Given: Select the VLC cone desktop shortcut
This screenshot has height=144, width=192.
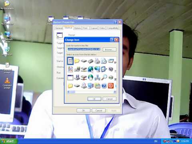Looking at the screenshot, I should click(x=7, y=83).
